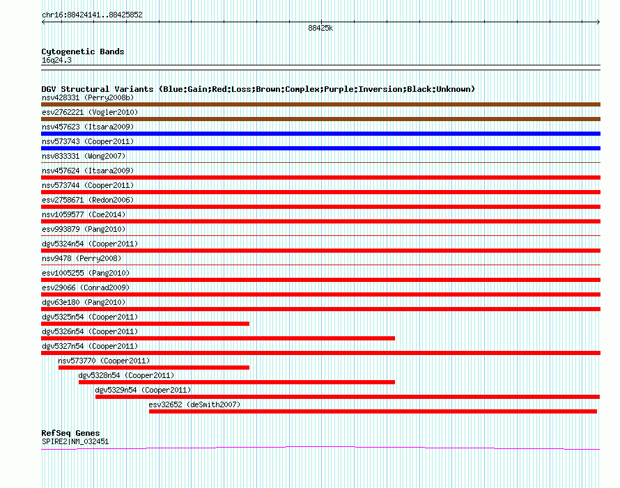Click the chr16:88424141..88425852 coordinate label

[92, 15]
